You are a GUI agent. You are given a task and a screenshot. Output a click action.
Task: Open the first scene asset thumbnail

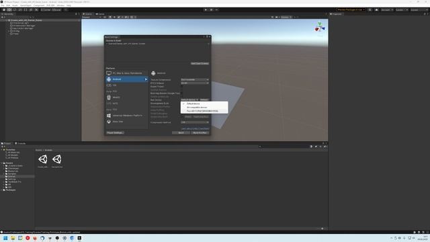(x=43, y=159)
